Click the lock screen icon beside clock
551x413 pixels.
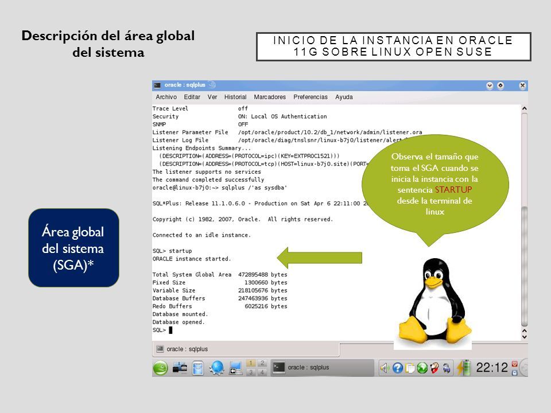coord(514,372)
